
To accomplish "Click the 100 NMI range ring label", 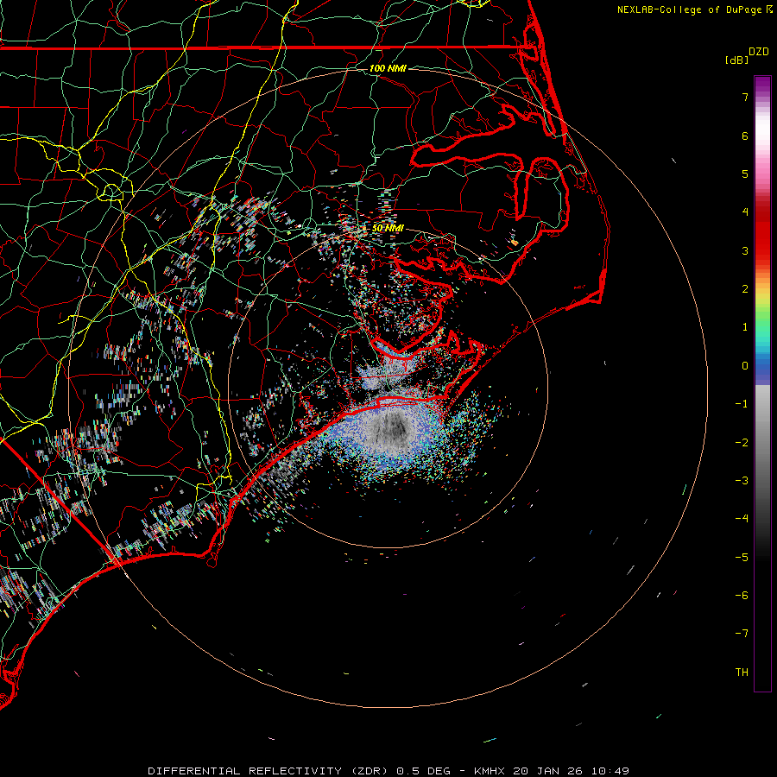I will coord(388,68).
